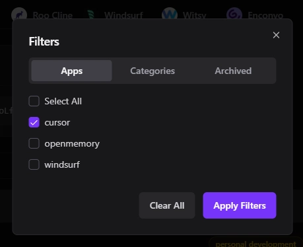303x247 pixels.
Task: Switch to the Archived tab
Action: click(x=233, y=71)
